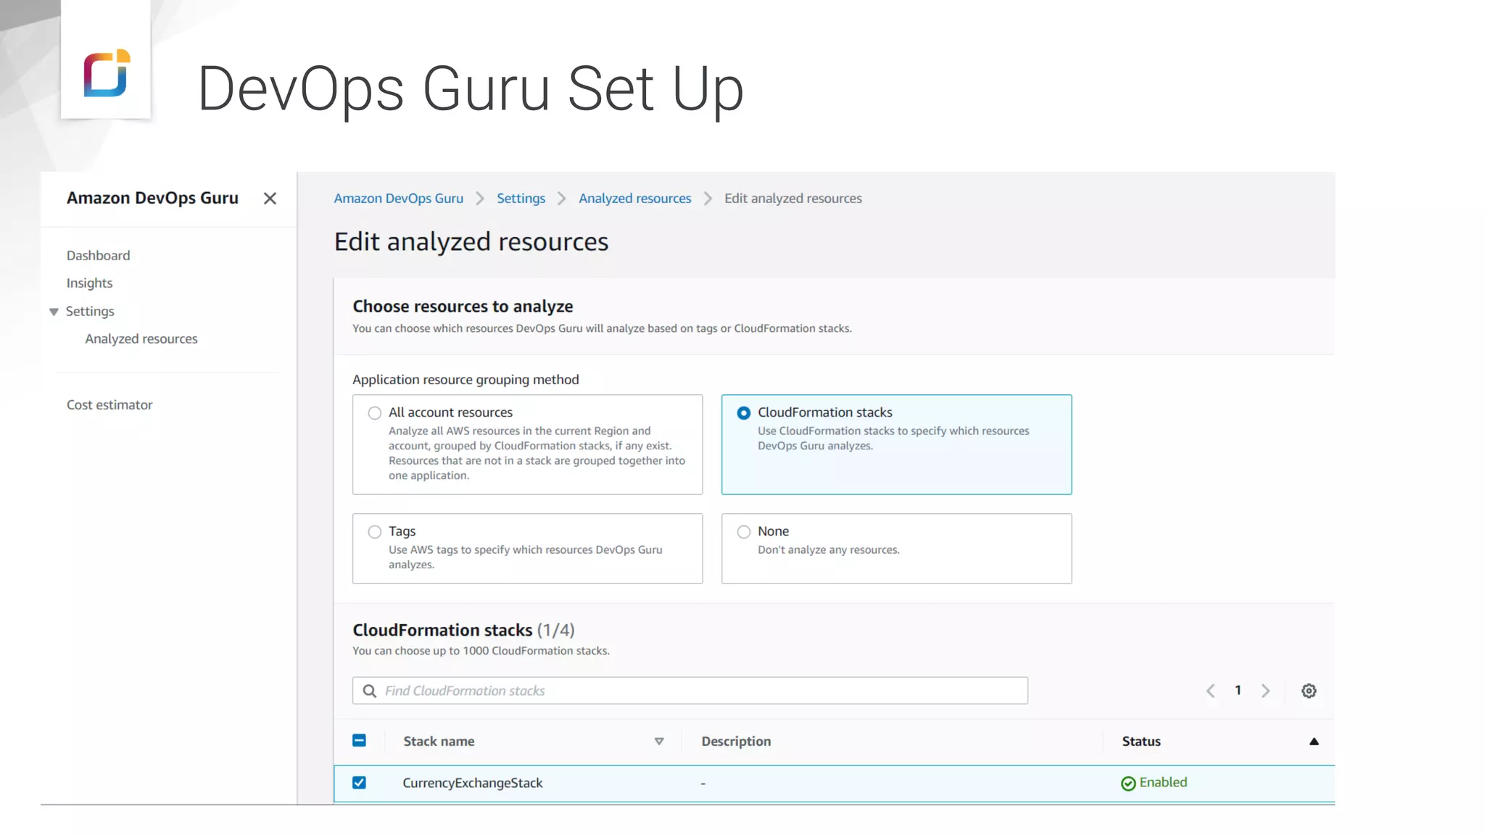Select CloudFormation stacks radio option
The image size is (1485, 835).
pyautogui.click(x=743, y=413)
